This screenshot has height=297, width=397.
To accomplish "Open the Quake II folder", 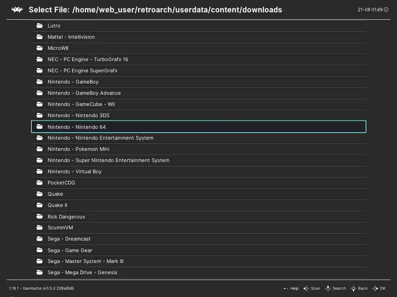I will (x=198, y=205).
